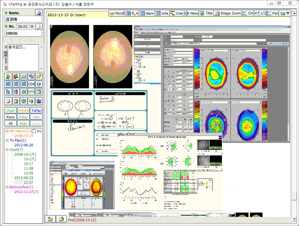Collapse the MD History(1) tree node
Screen dimensions: 299x226
point(7,131)
